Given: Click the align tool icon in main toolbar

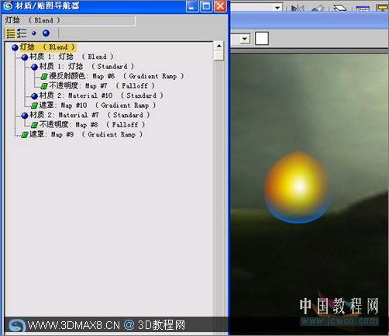Looking at the screenshot, I should coord(318,9).
